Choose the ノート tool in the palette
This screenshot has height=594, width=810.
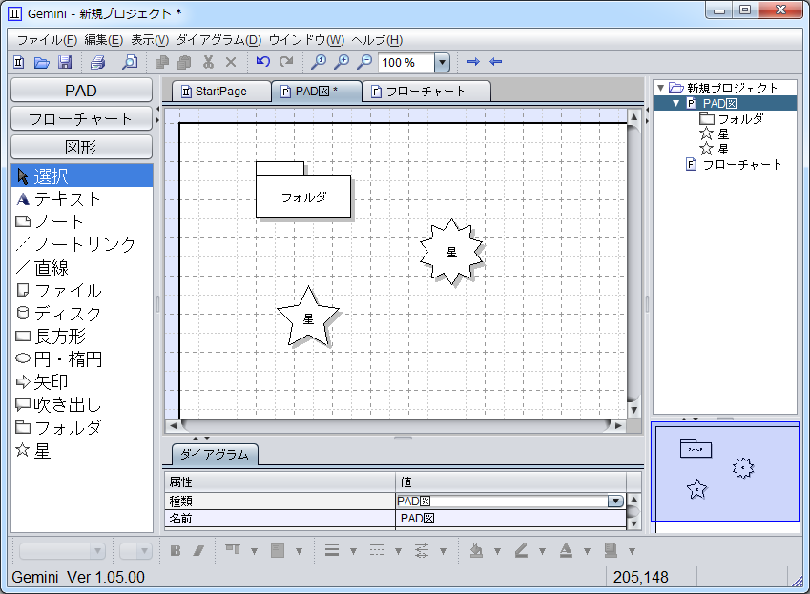82,221
